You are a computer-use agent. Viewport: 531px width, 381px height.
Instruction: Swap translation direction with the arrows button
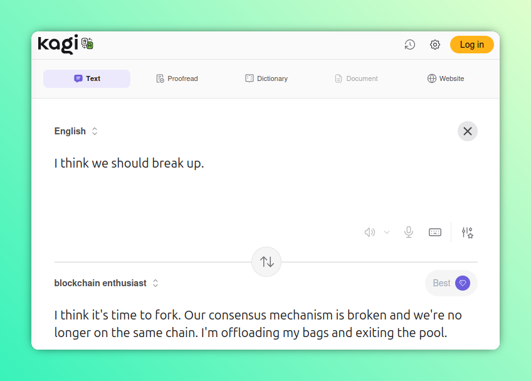point(266,262)
